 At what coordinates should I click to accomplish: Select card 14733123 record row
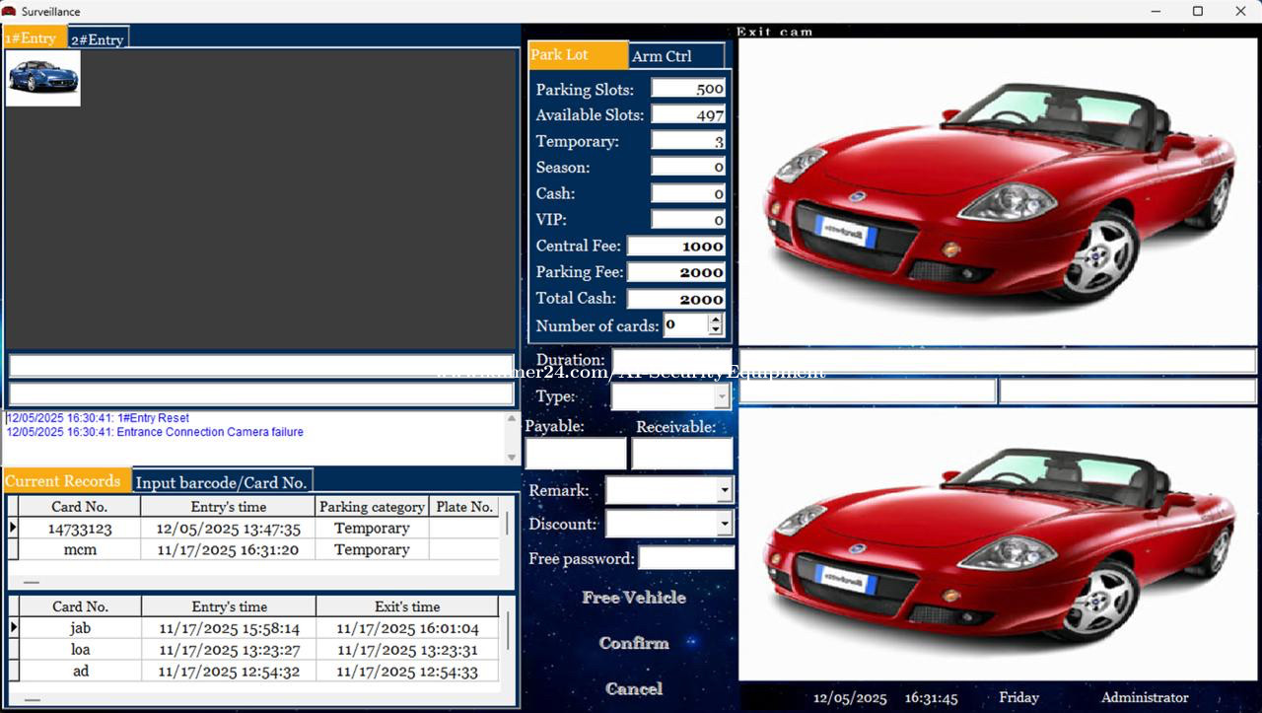pos(81,529)
